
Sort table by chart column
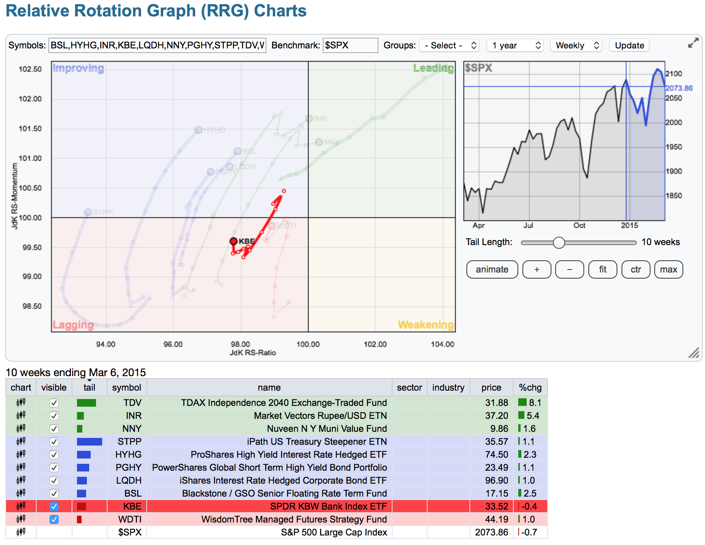[21, 388]
